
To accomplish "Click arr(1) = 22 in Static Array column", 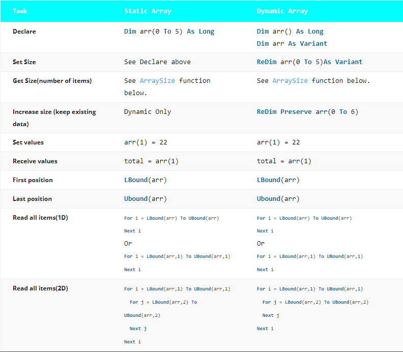I will coord(146,142).
